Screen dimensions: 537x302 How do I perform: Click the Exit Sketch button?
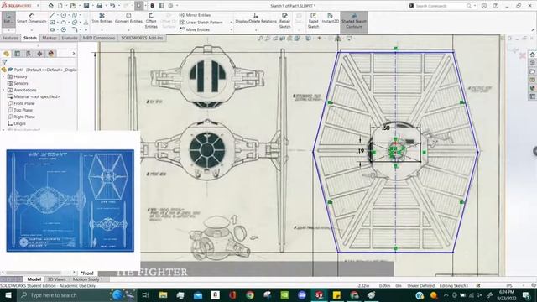pyautogui.click(x=8, y=20)
